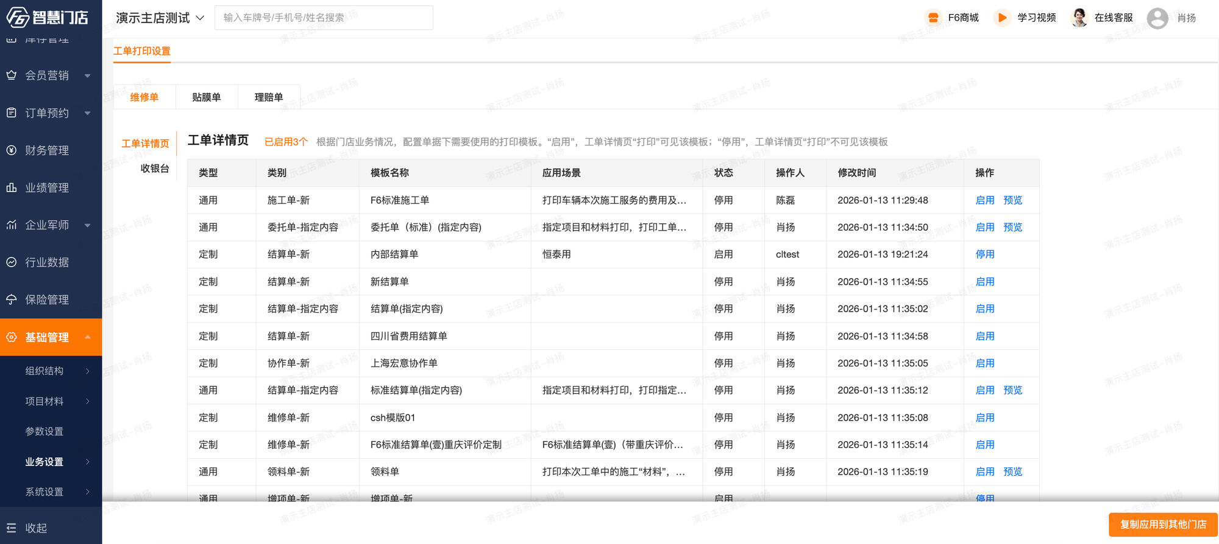Select 收银台 in the side tabs
Screen dimensions: 1219x544
155,169
